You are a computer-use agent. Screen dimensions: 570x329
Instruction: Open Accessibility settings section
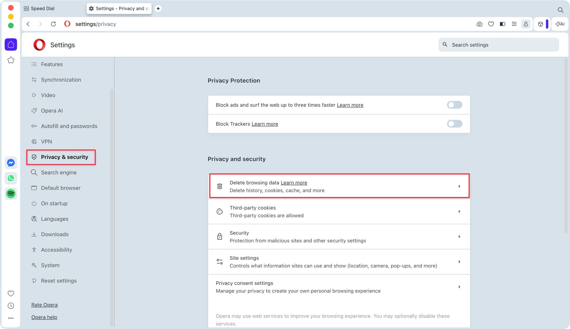[x=56, y=250]
